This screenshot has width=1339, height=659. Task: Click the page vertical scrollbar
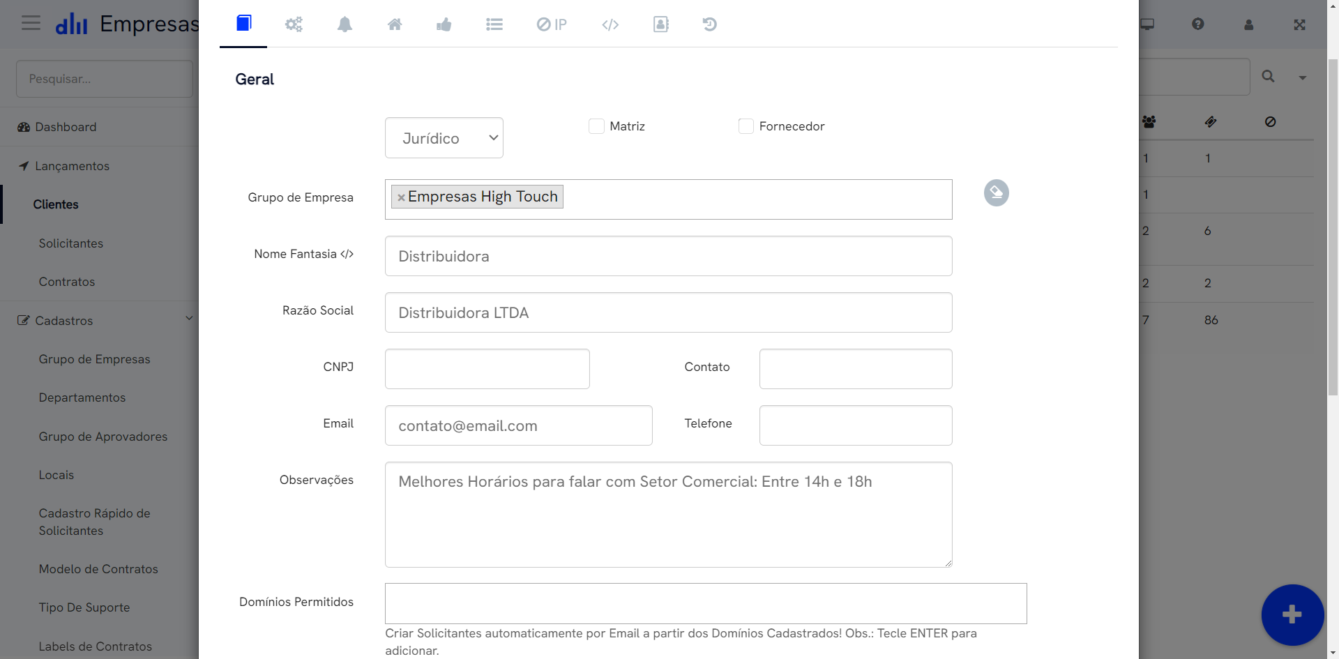pyautogui.click(x=1333, y=227)
